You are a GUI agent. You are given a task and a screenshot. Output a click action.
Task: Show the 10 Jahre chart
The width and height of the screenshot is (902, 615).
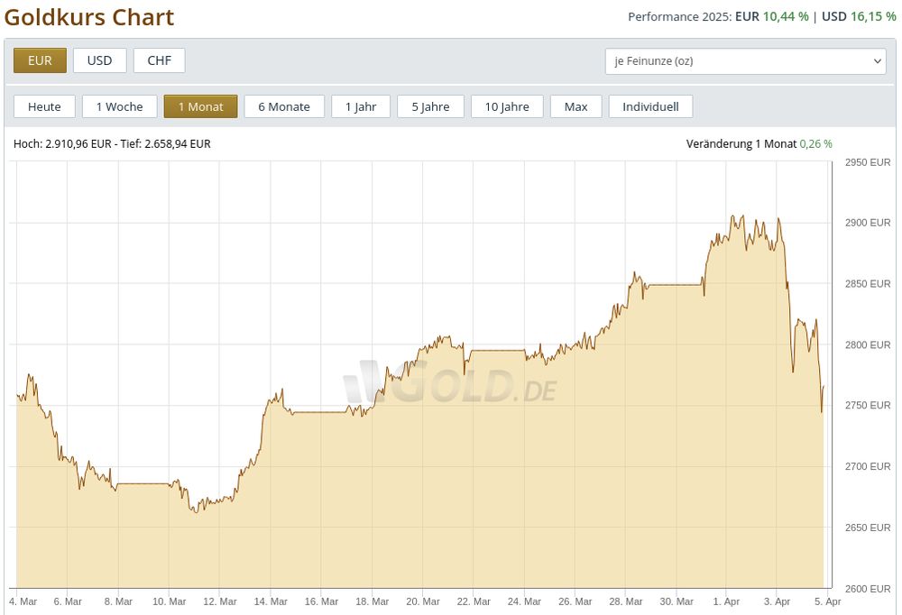tap(506, 106)
